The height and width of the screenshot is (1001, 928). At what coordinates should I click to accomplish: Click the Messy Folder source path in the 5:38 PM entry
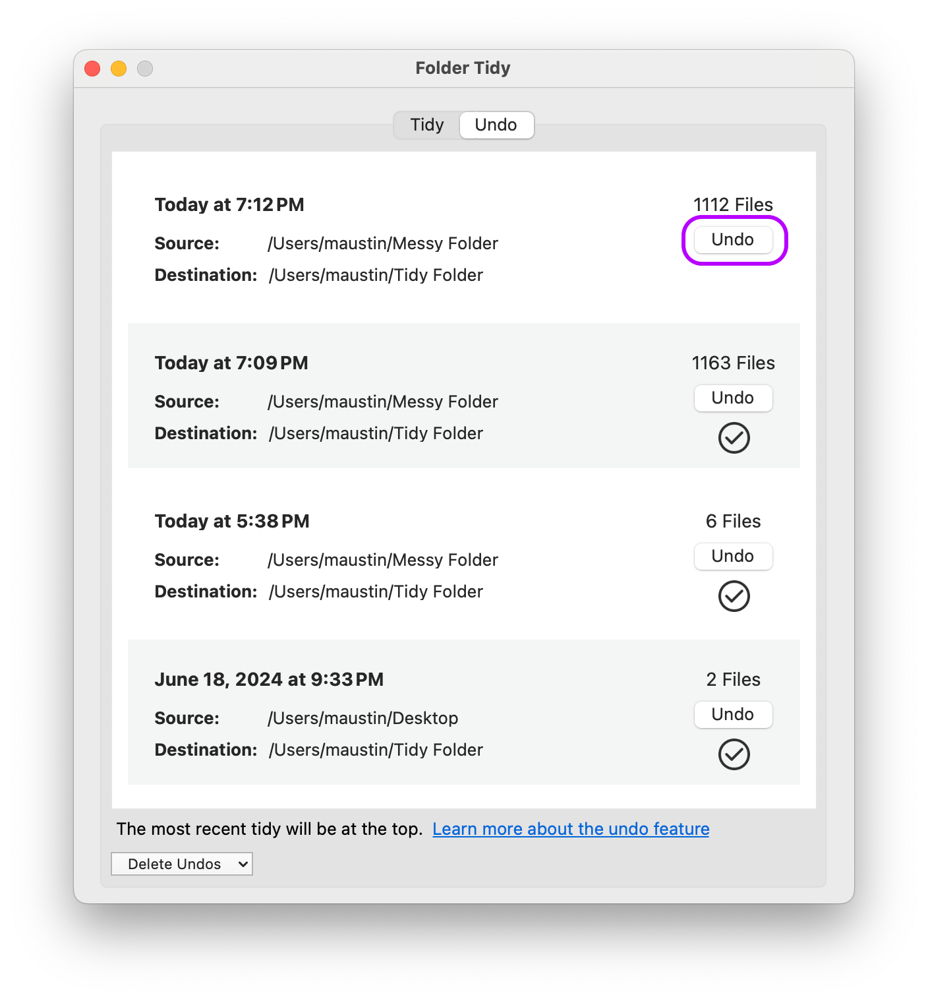pyautogui.click(x=382, y=560)
